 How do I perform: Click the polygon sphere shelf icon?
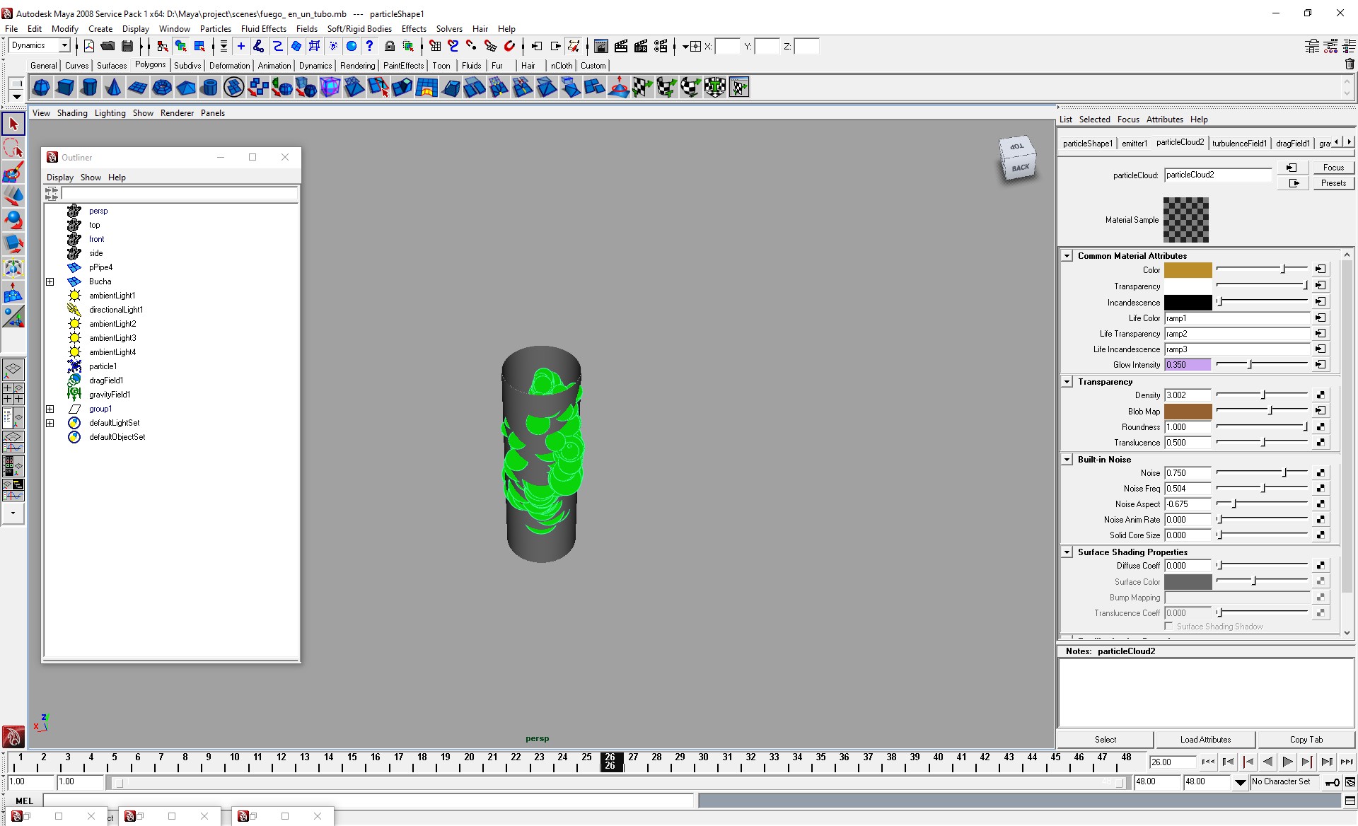(41, 88)
